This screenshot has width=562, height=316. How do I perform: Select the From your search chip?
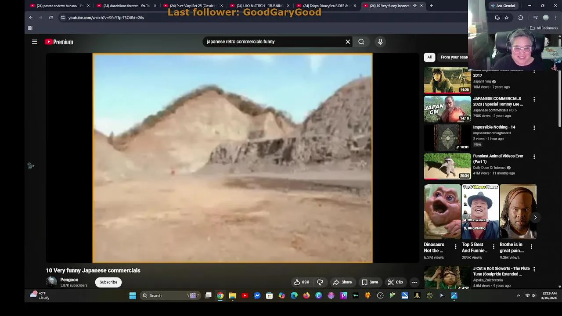[x=453, y=57]
